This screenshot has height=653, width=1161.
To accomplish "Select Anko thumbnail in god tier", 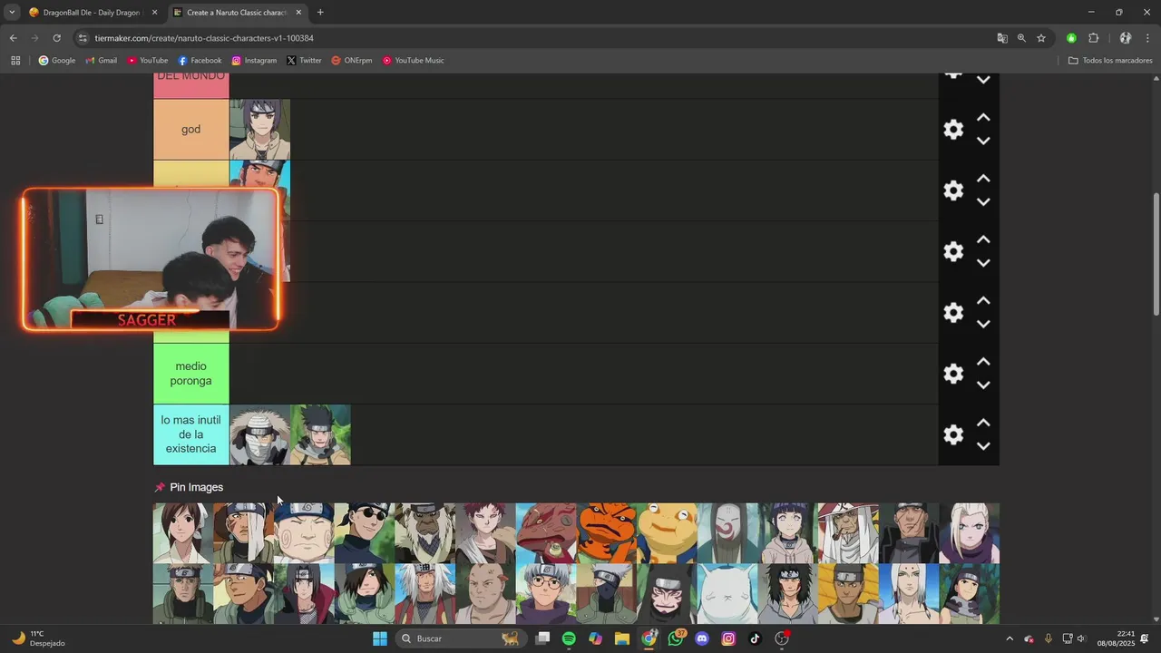I will click(259, 130).
